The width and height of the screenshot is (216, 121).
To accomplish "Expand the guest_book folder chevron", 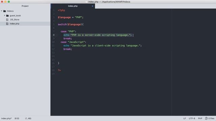I will [4, 15].
